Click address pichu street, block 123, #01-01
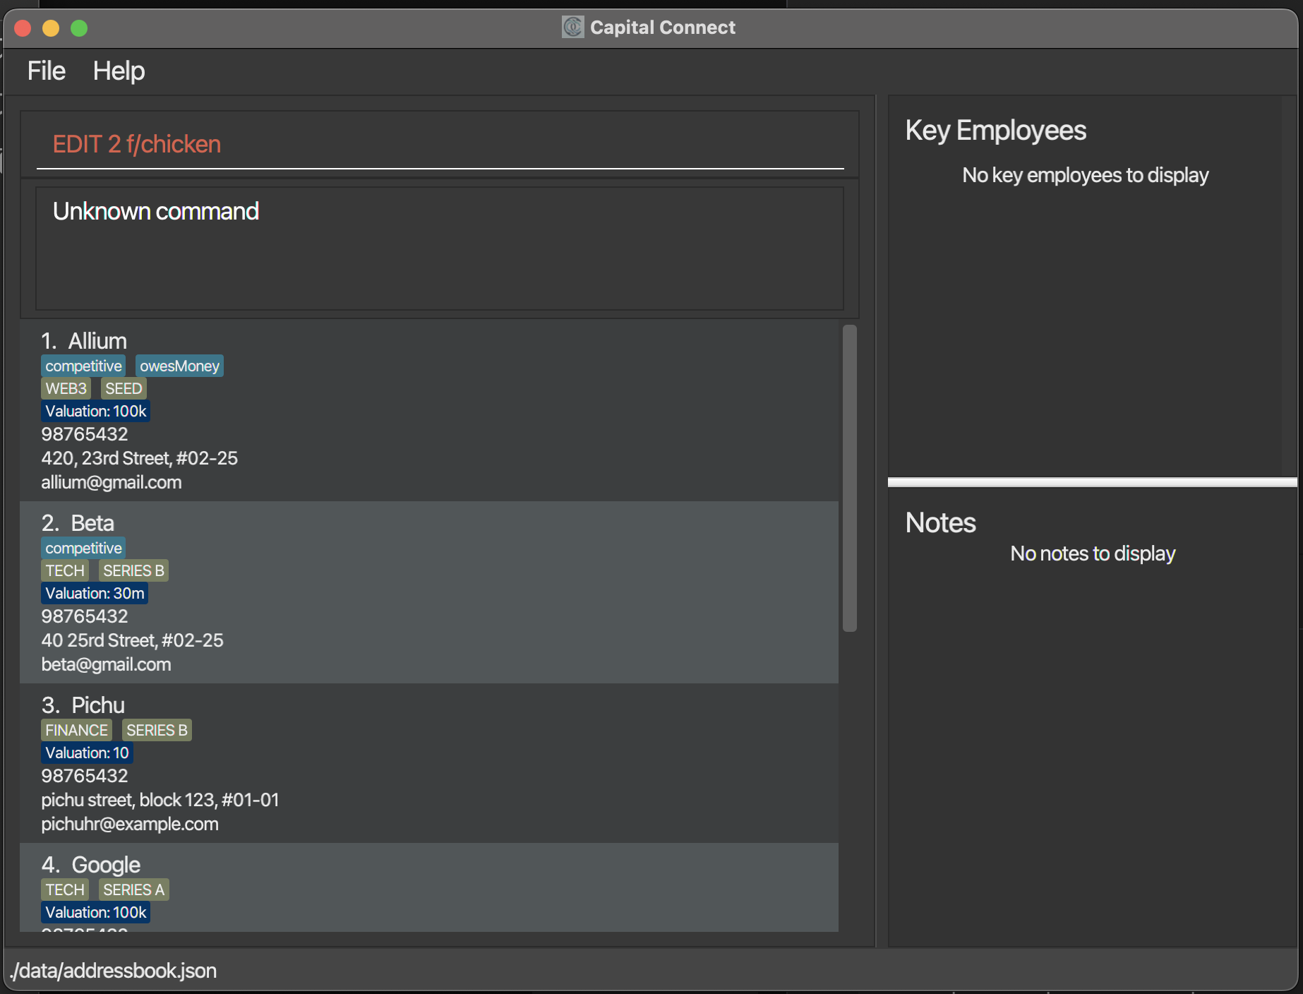The width and height of the screenshot is (1303, 994). [160, 800]
